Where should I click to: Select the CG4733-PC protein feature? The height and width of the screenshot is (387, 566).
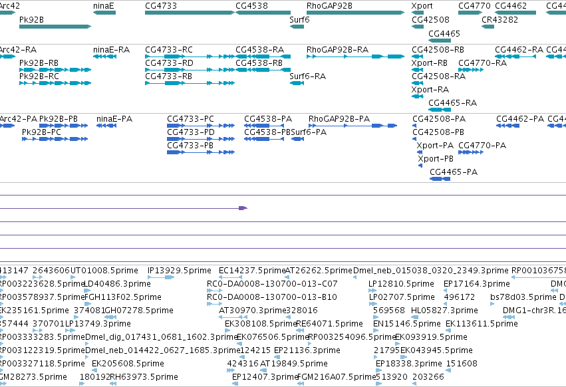(201, 126)
